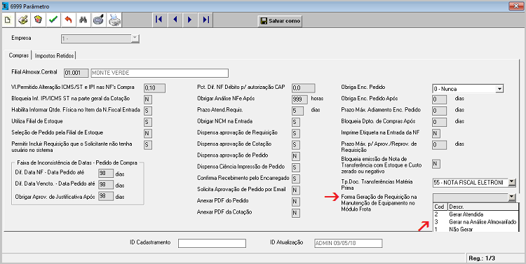The image size is (526, 264).
Task: Print using the printer icon
Action: (x=114, y=20)
